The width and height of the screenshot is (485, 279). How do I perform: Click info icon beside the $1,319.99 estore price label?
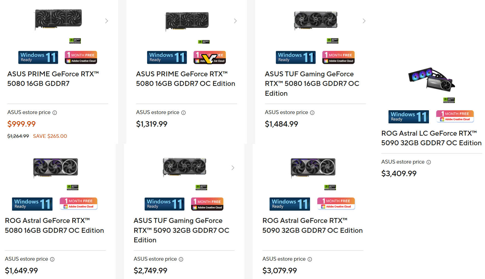183,113
